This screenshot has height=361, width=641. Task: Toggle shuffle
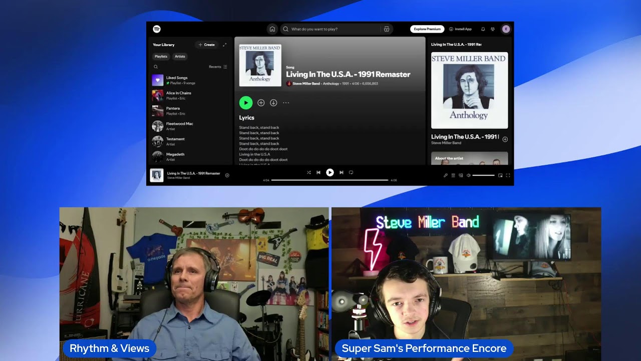click(x=309, y=172)
